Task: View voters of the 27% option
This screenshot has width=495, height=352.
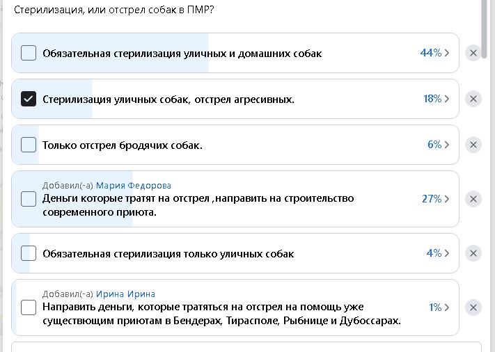Action: click(x=436, y=199)
